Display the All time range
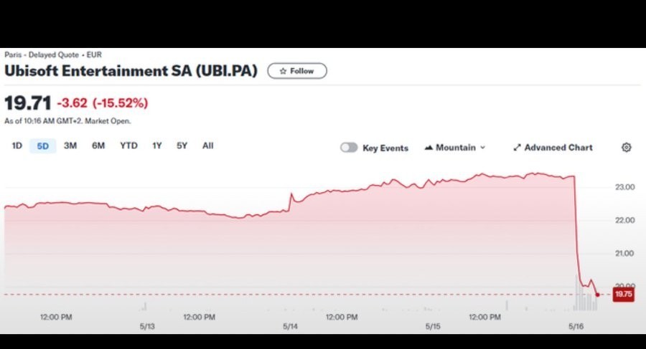 tap(207, 146)
